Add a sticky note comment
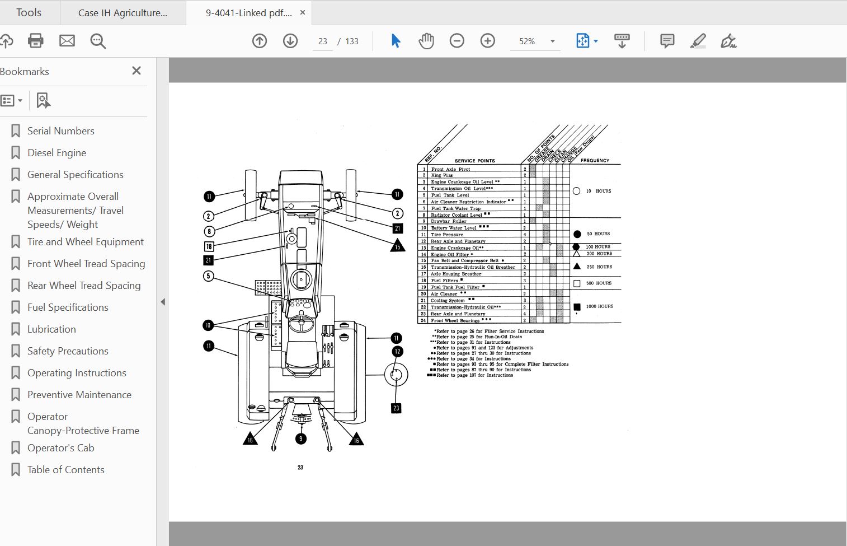The height and width of the screenshot is (546, 847). tap(667, 41)
